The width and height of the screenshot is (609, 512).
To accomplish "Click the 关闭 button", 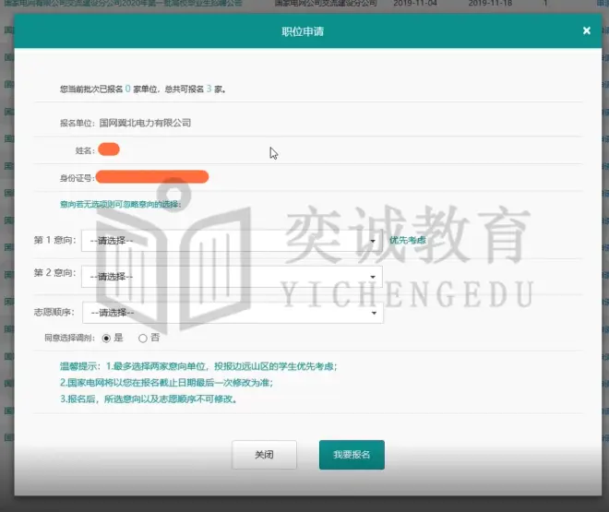I will (264, 455).
